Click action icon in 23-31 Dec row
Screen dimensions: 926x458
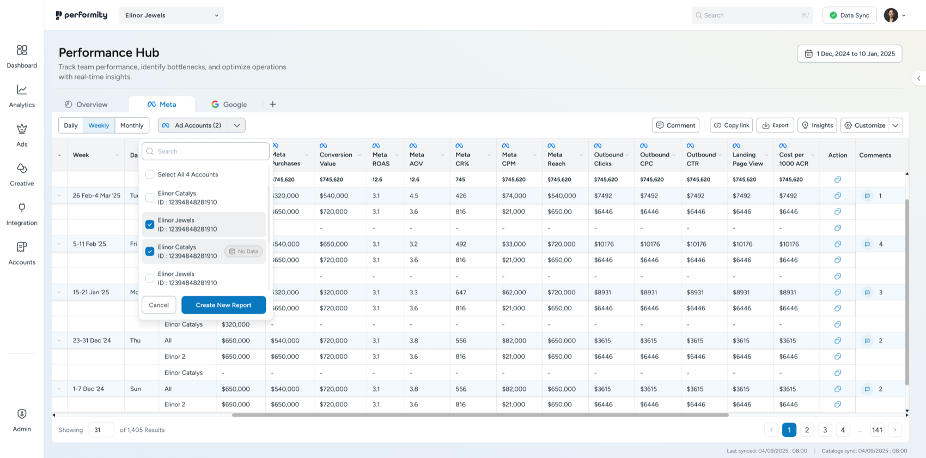[838, 341]
